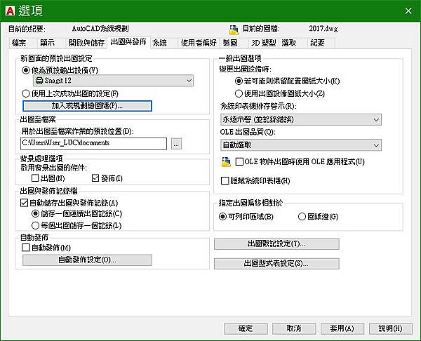Open the 開啟與儲存 tab
The image size is (421, 341).
click(86, 43)
